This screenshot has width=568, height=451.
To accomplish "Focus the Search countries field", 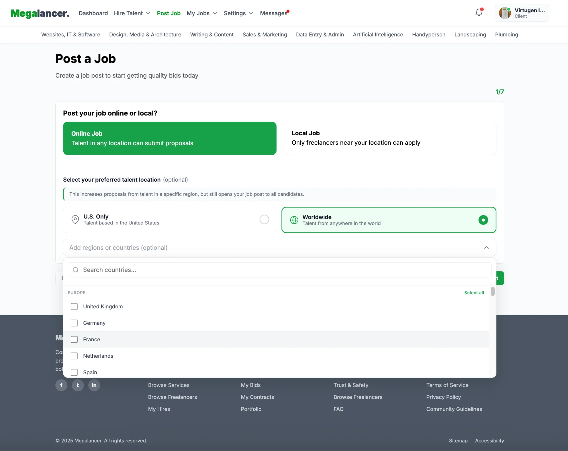I will 279,270.
